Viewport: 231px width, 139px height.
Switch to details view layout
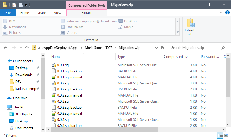pos(220,135)
